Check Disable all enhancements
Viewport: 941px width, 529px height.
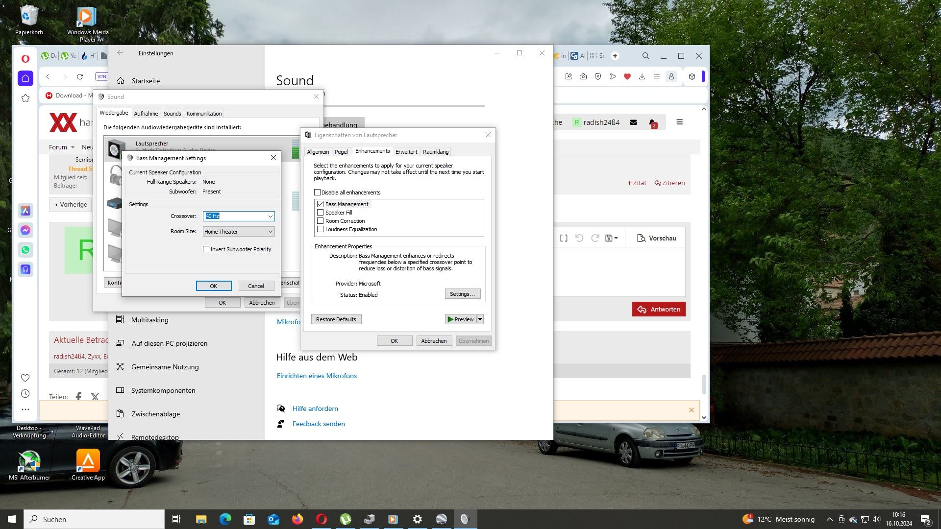point(317,192)
